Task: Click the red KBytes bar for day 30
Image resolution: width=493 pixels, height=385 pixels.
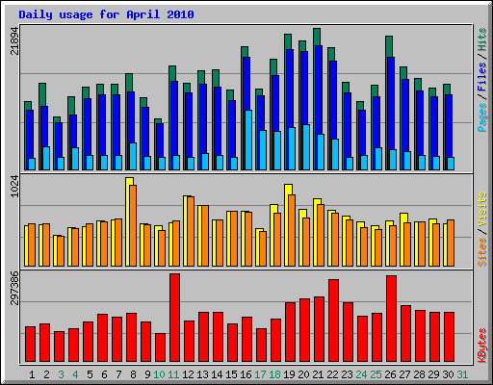Action: 449,337
